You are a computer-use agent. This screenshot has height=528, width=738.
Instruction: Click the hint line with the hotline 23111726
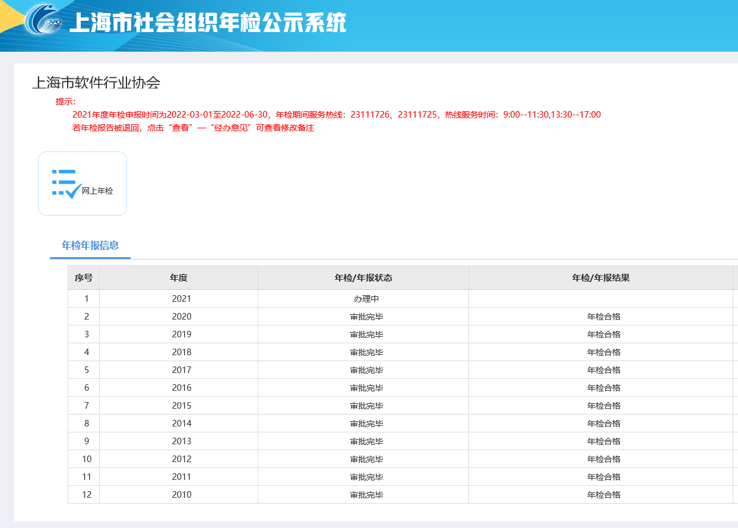[x=337, y=115]
